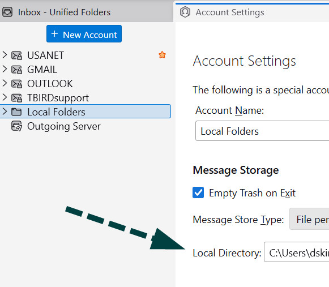This screenshot has width=329, height=287.
Task: Expand the USANET account tree
Action: coord(5,55)
